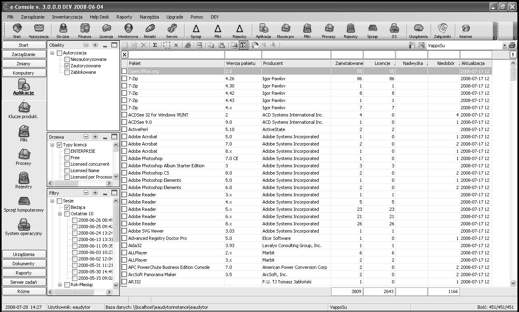Open the Help Desk menu
This screenshot has height=312, width=519.
100,17
